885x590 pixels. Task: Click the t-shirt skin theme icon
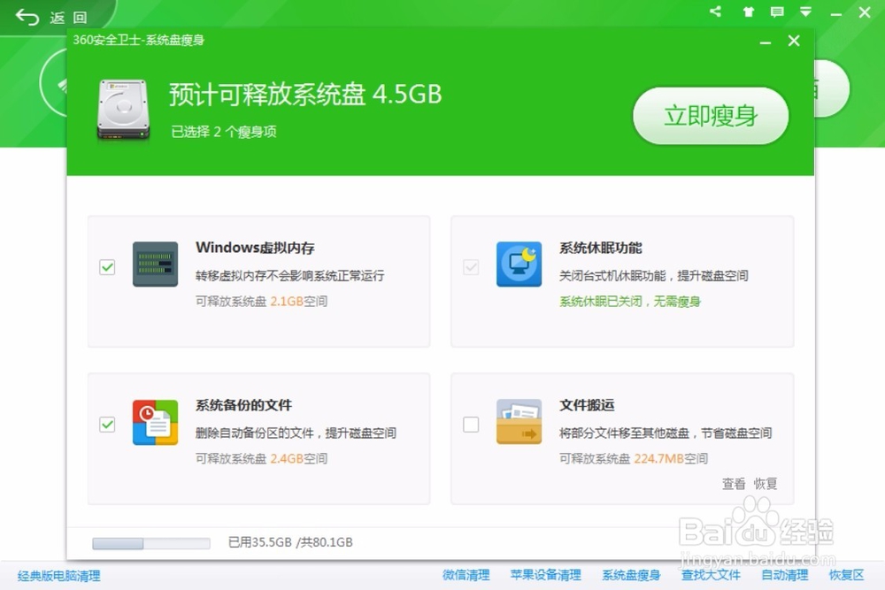[748, 12]
